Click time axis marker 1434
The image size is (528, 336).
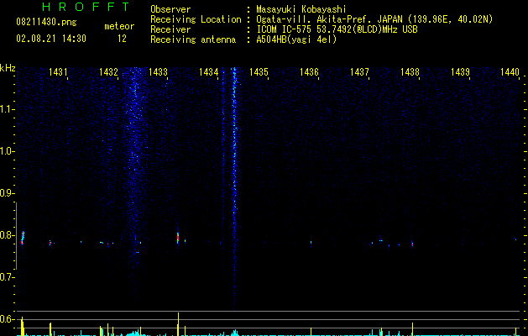point(208,72)
